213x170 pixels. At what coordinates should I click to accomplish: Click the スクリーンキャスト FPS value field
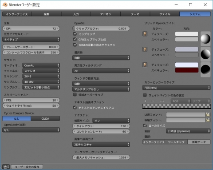click(x=31, y=100)
